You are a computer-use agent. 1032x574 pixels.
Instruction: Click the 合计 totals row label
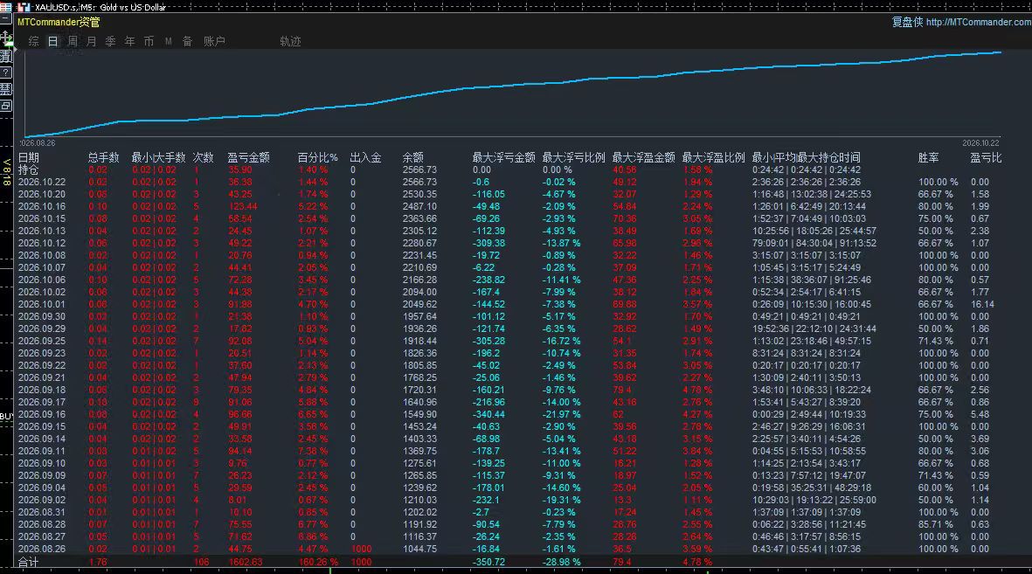click(28, 562)
